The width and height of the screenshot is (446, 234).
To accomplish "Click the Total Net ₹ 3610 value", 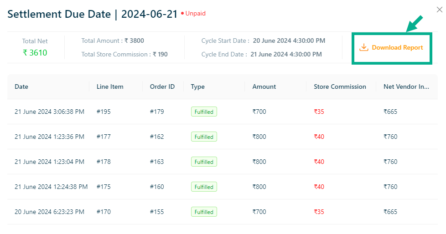I will point(35,53).
